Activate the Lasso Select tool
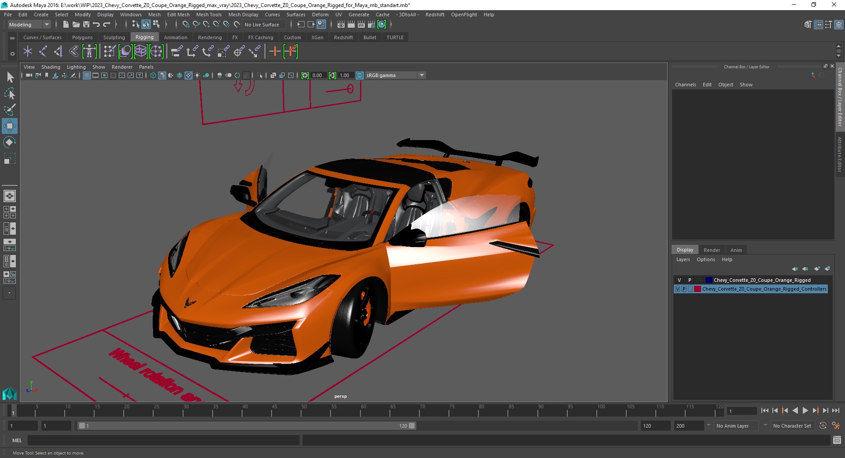 pyautogui.click(x=10, y=94)
